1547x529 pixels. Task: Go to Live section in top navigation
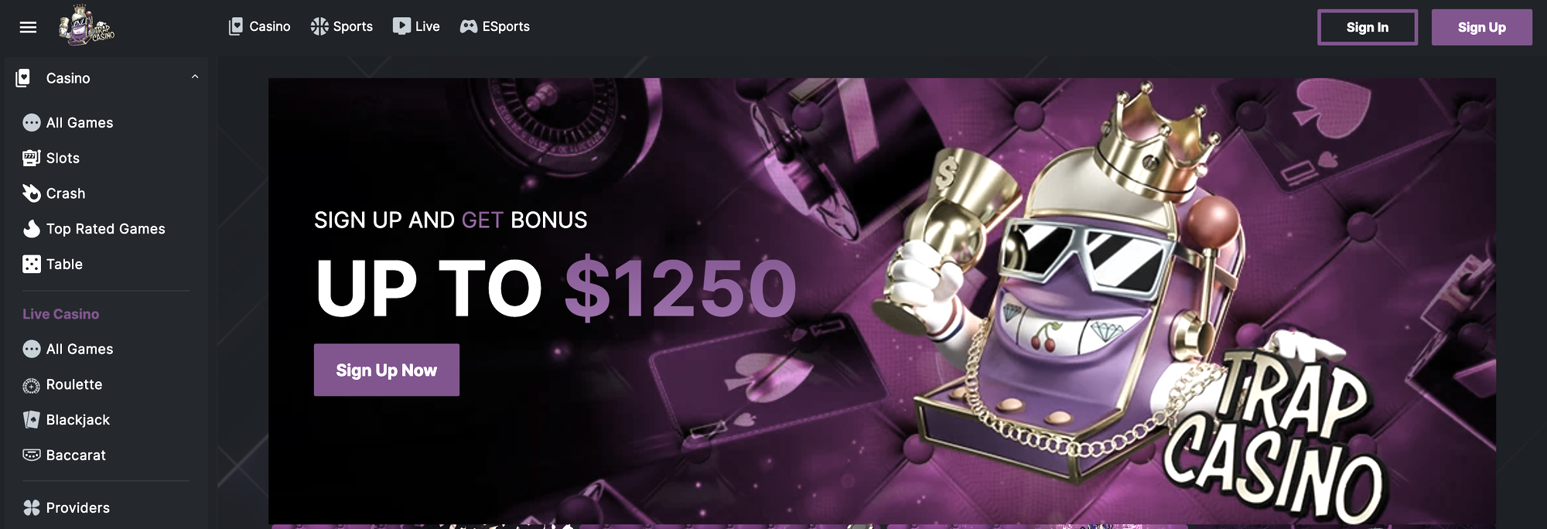click(x=416, y=26)
